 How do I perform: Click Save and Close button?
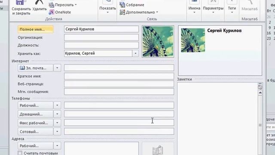click(21, 8)
